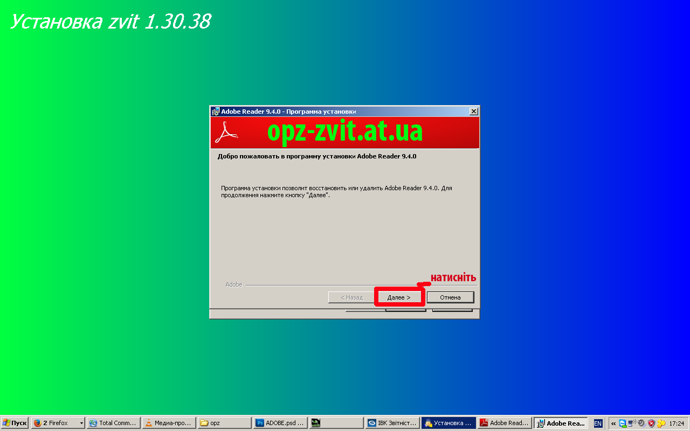Click the Далее > button in the installer

[x=399, y=297]
